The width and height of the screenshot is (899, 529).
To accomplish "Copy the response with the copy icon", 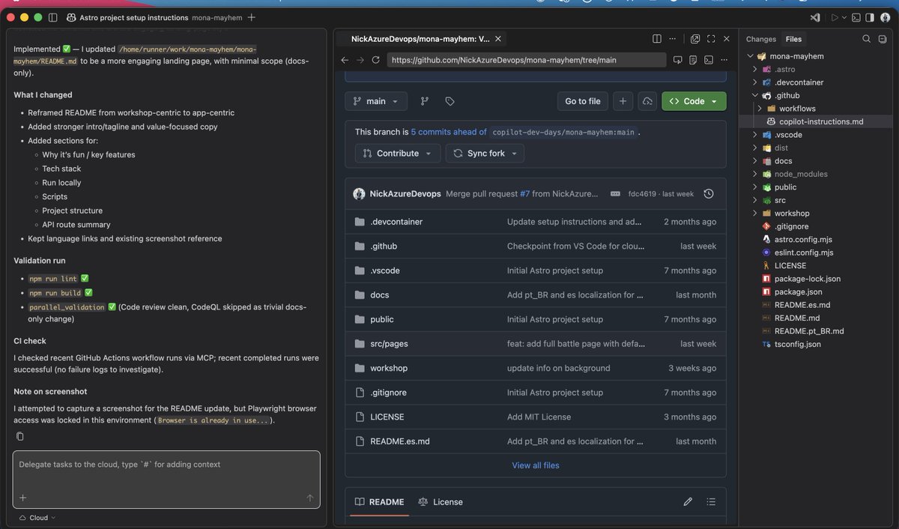I will click(x=20, y=436).
